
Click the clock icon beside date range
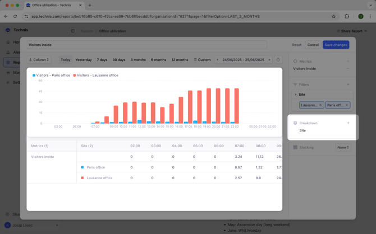278,60
